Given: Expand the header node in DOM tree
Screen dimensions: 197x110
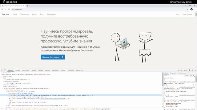Looking at the screenshot, I should point(3,85).
